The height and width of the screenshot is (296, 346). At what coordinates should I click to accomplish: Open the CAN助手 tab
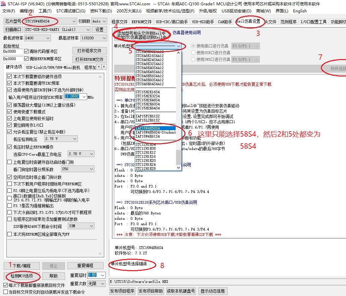click(225, 22)
